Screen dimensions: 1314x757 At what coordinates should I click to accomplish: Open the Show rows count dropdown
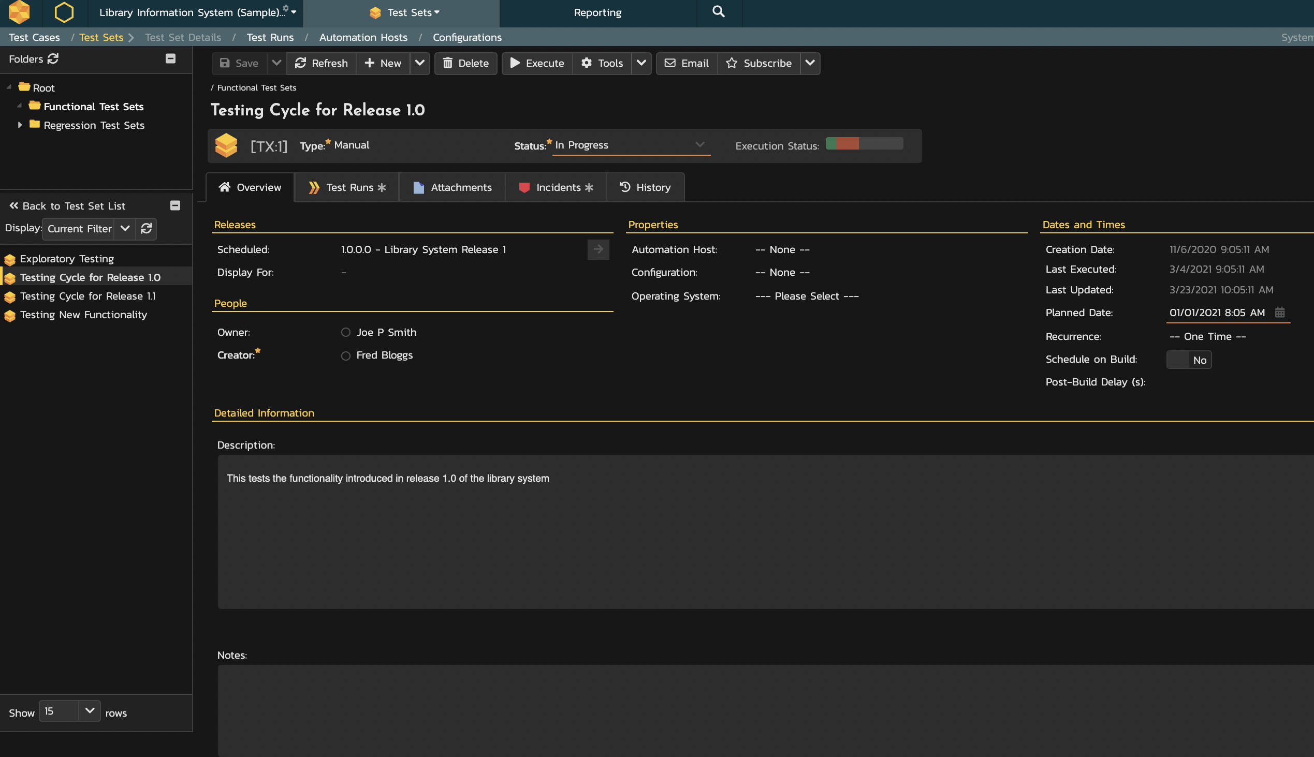(x=89, y=711)
